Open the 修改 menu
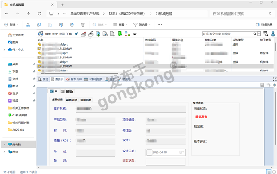The width and height of the screenshot is (277, 174). 55,34
